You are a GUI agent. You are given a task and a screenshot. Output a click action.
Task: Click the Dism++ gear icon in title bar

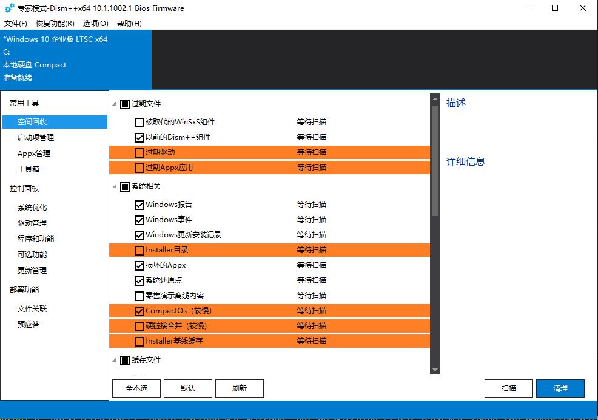[x=10, y=8]
